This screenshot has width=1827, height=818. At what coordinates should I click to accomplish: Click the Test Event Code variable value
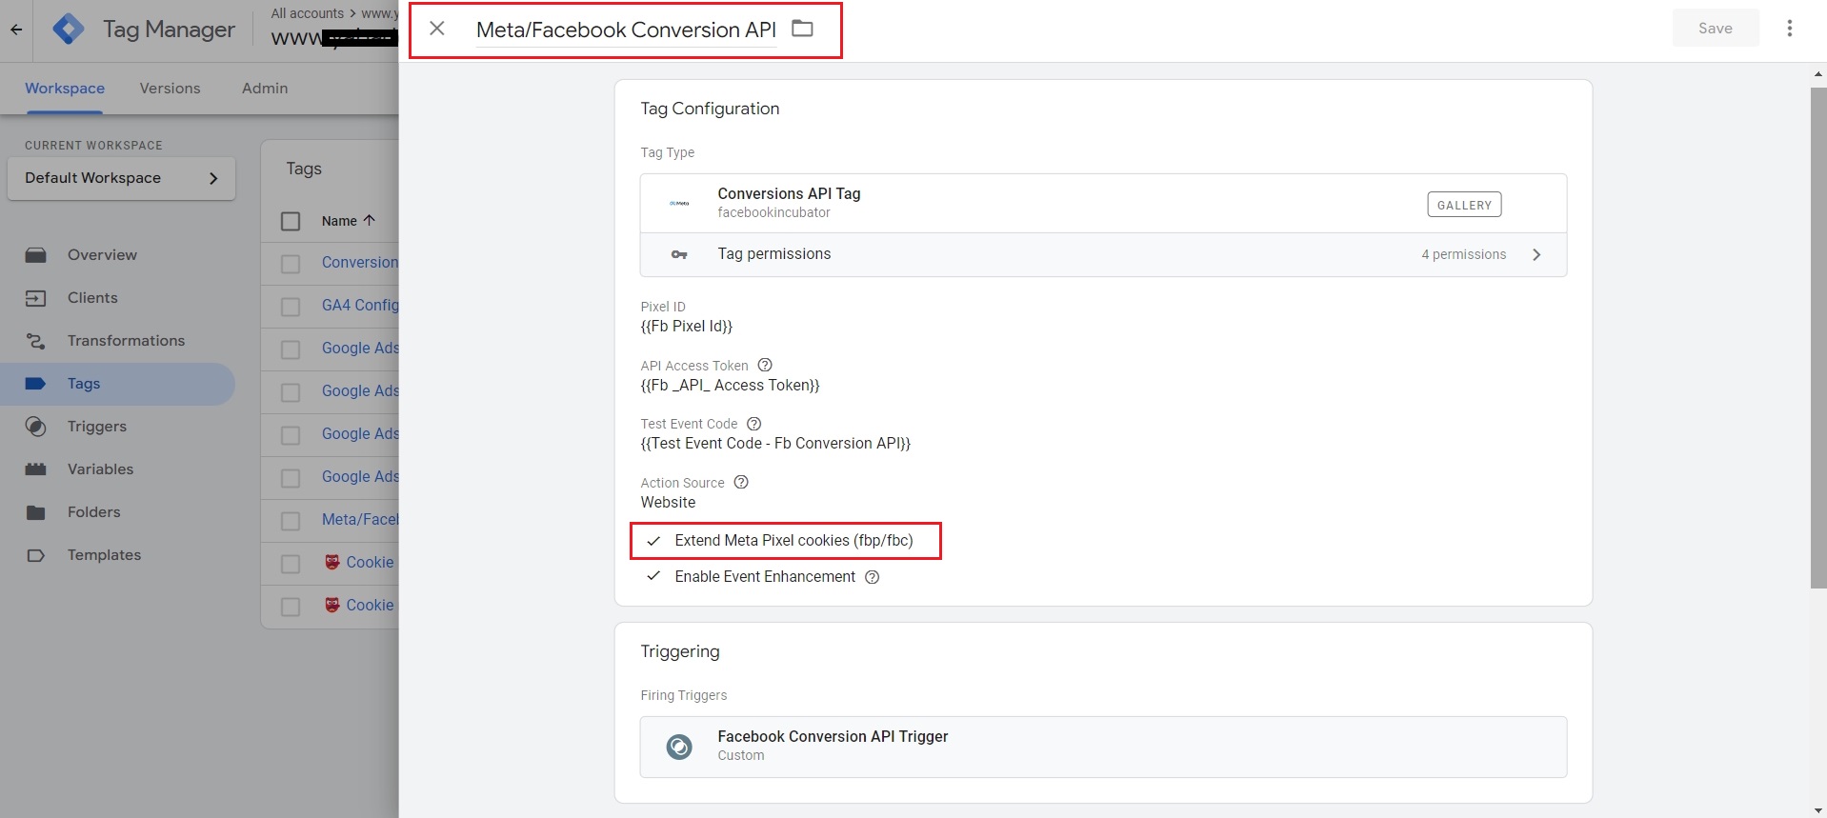tap(775, 444)
